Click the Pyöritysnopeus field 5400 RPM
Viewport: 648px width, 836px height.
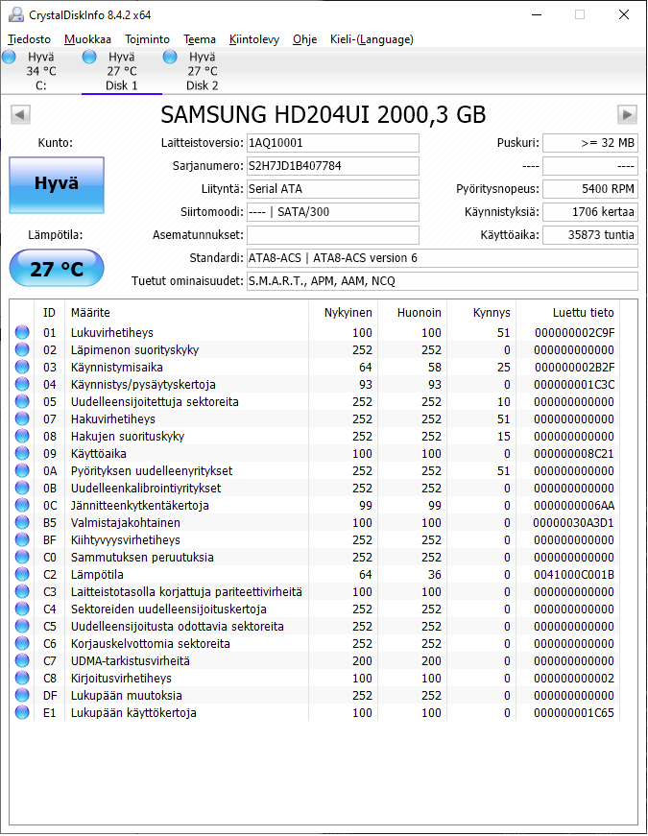click(590, 189)
